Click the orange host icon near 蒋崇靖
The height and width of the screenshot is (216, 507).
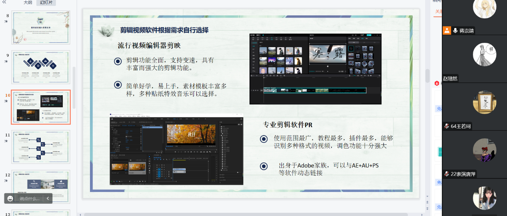(x=447, y=30)
